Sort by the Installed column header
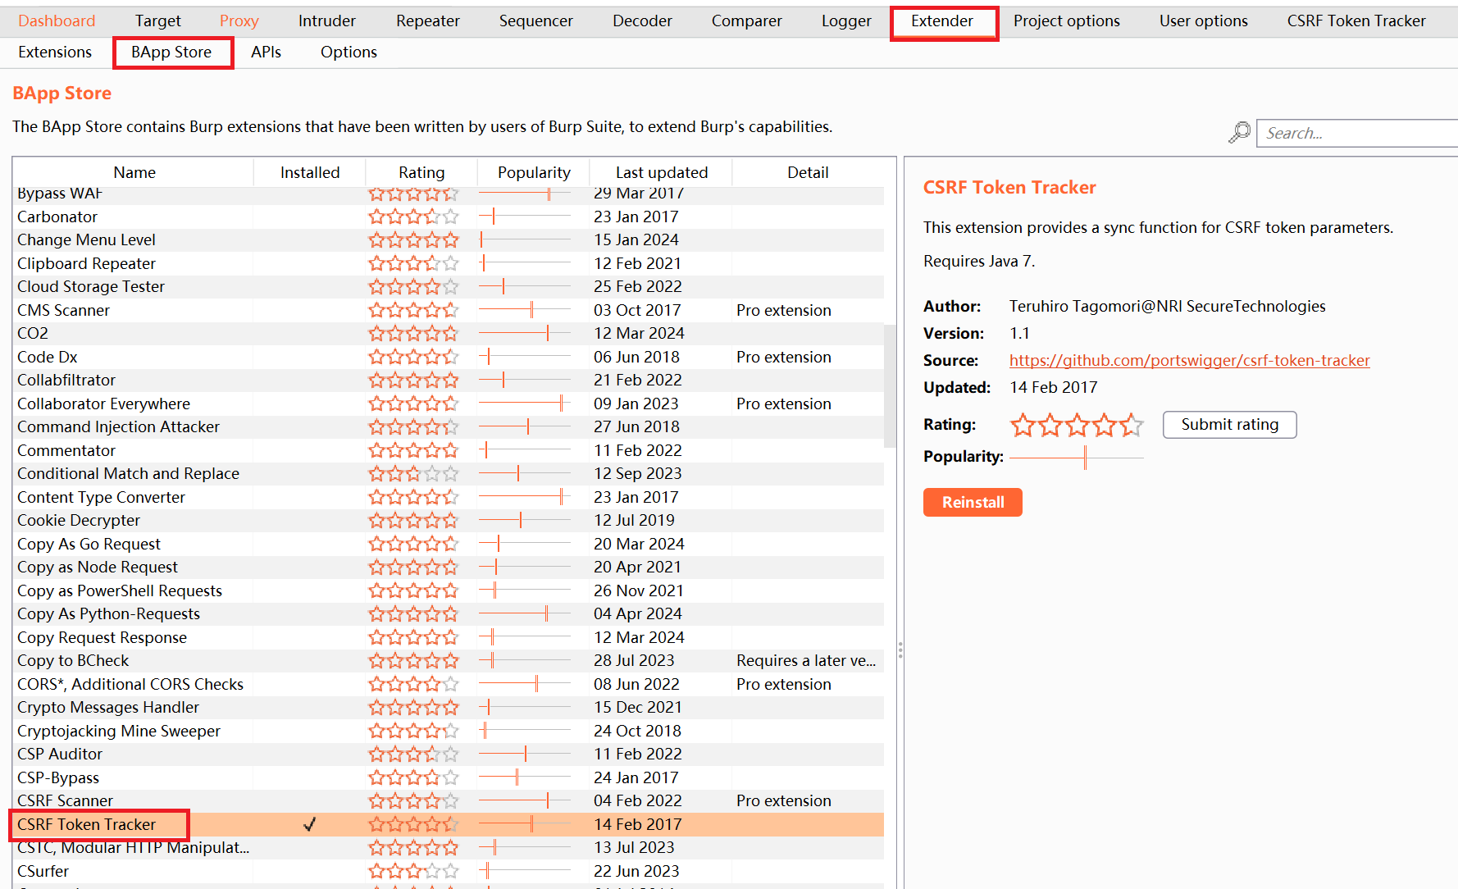 tap(310, 172)
